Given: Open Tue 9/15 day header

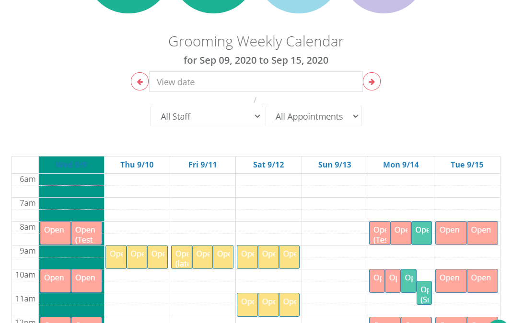Looking at the screenshot, I should click(x=467, y=165).
